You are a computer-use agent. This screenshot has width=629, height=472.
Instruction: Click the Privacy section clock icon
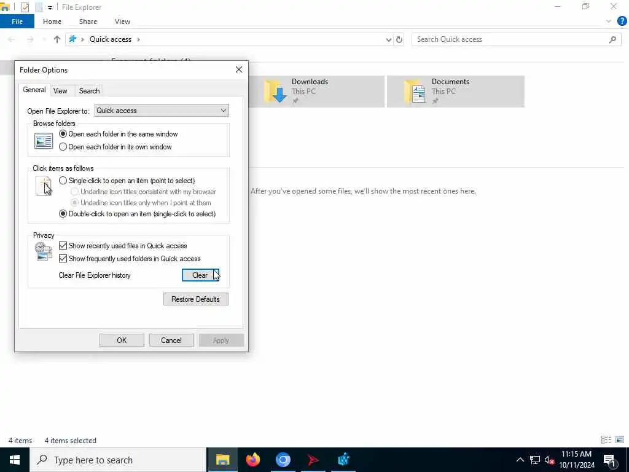pyautogui.click(x=44, y=251)
